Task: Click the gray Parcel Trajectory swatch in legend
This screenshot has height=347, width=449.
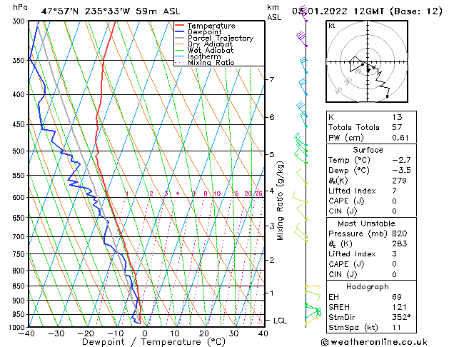Action: coord(180,38)
